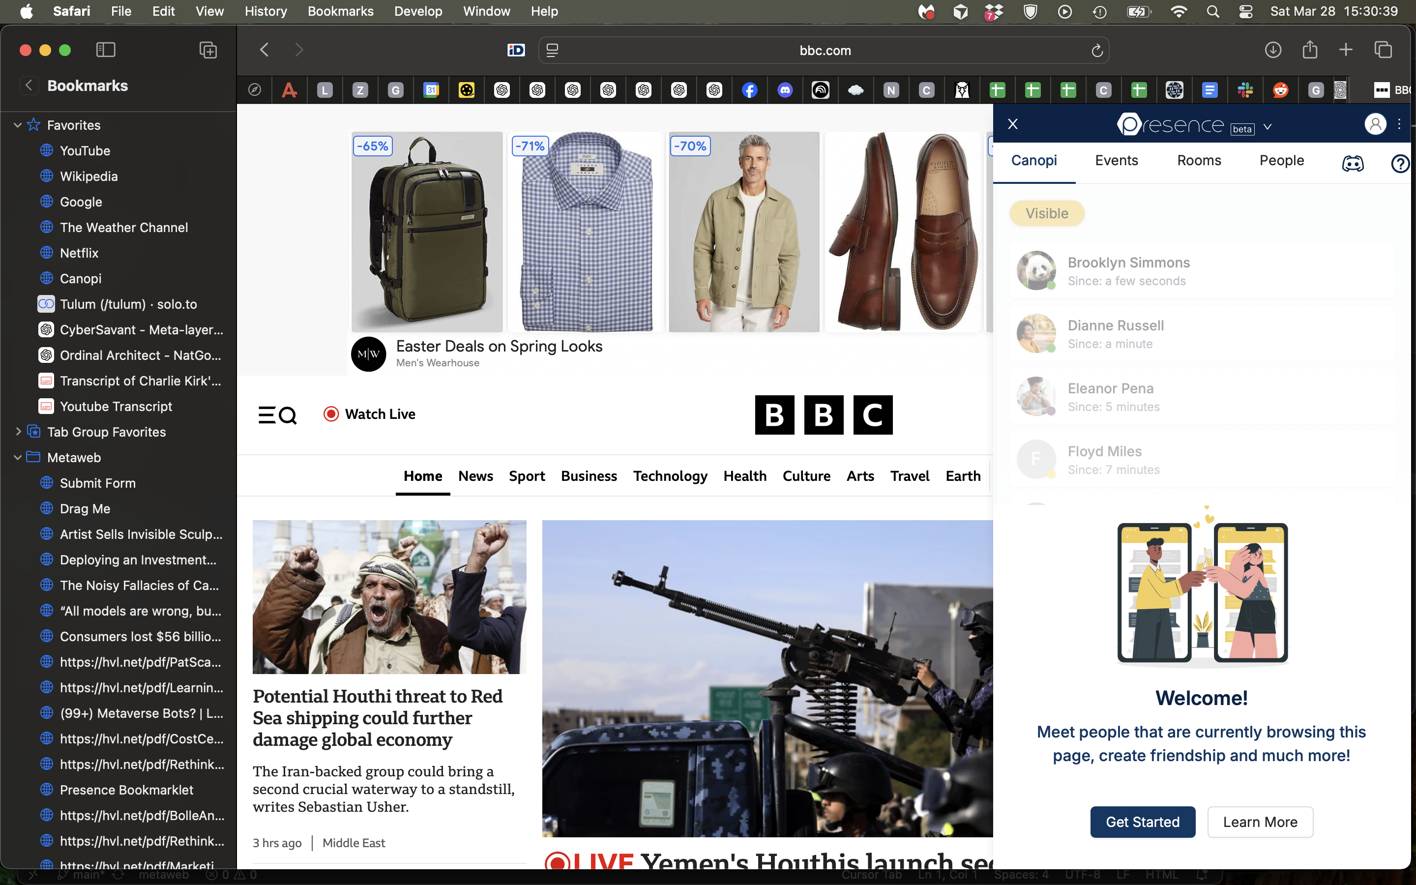
Task: Click the bbc.com address bar
Action: pos(825,50)
